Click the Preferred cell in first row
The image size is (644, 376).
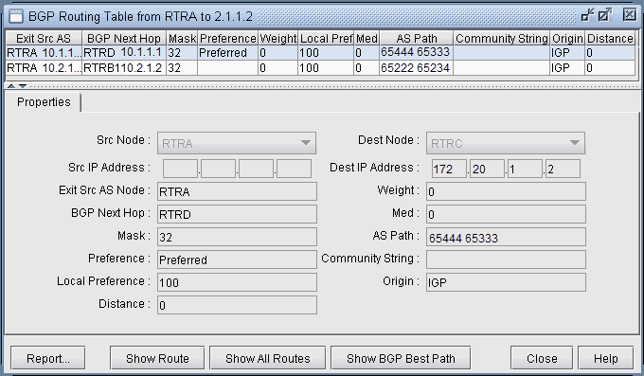227,53
